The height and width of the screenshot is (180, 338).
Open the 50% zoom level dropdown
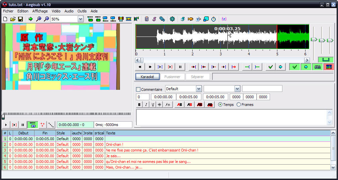tap(80, 19)
